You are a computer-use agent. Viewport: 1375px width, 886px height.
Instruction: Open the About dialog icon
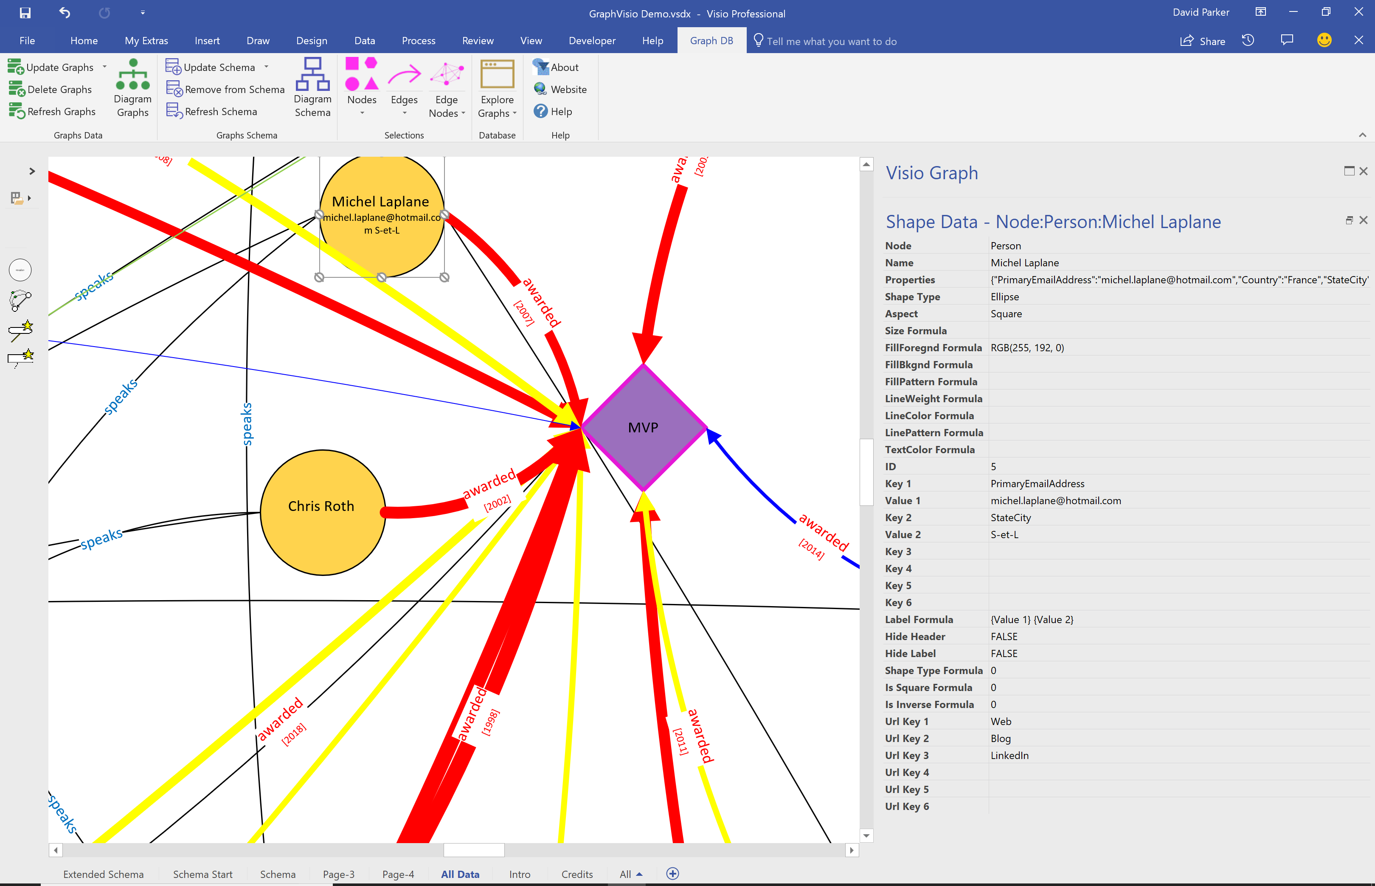tap(540, 67)
